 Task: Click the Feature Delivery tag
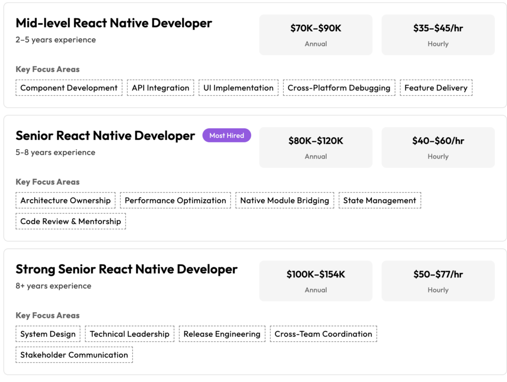[436, 88]
